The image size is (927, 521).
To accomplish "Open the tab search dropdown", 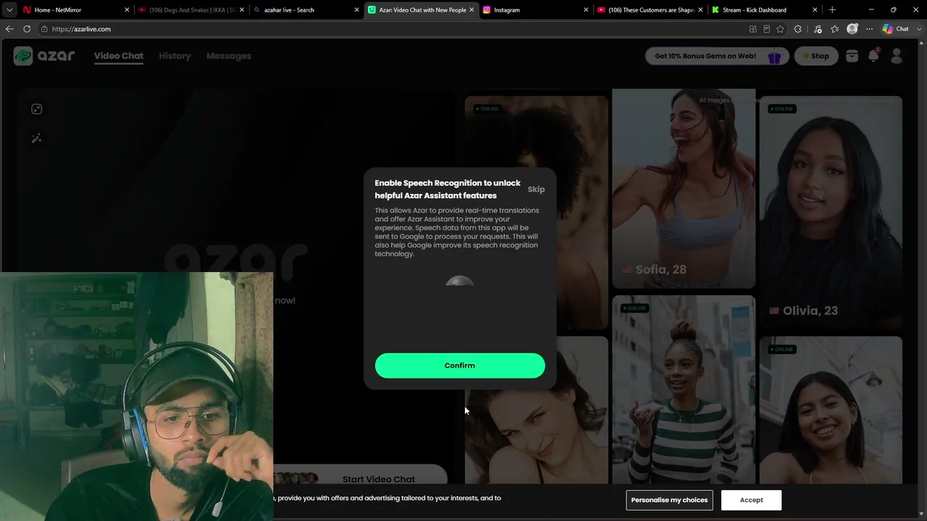I will point(9,10).
